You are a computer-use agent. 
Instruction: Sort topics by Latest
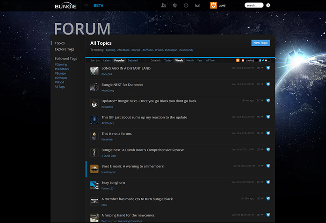107,60
